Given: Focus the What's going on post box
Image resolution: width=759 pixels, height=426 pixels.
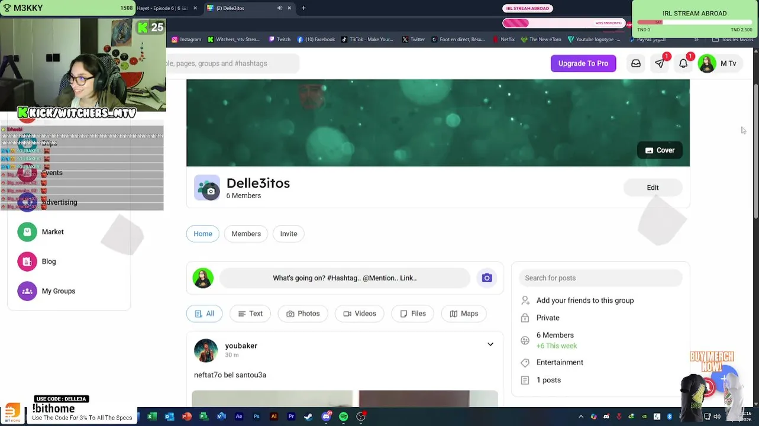Looking at the screenshot, I should pyautogui.click(x=345, y=278).
